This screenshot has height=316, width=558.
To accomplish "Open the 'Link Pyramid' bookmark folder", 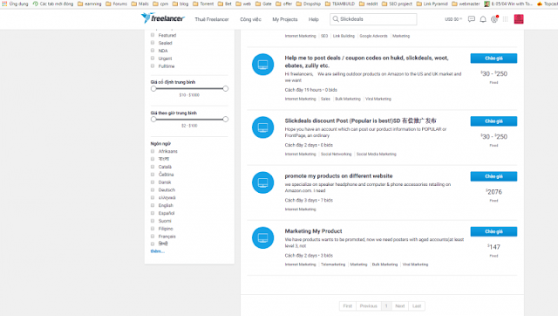I will coord(432,3).
